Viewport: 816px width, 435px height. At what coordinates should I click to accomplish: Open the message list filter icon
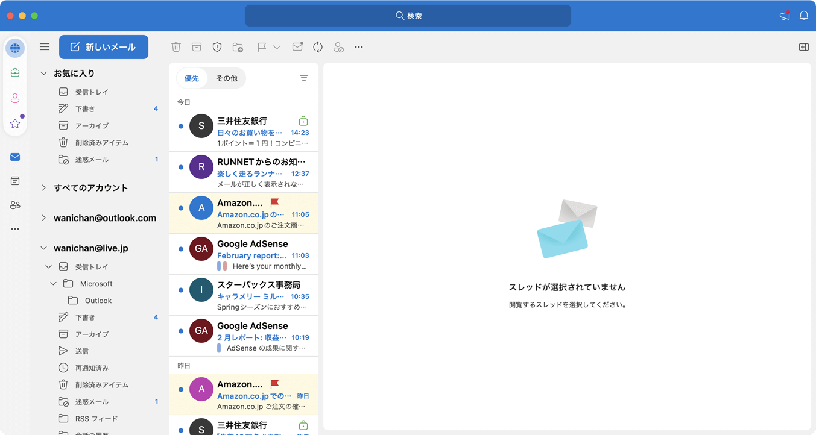pos(304,78)
